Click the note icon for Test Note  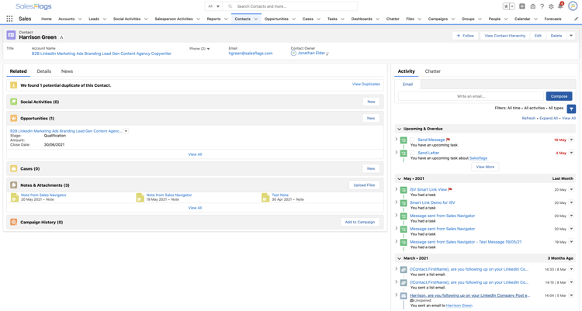(x=265, y=198)
